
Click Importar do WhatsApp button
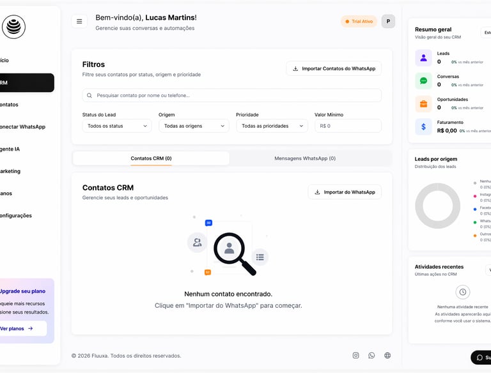[345, 192]
